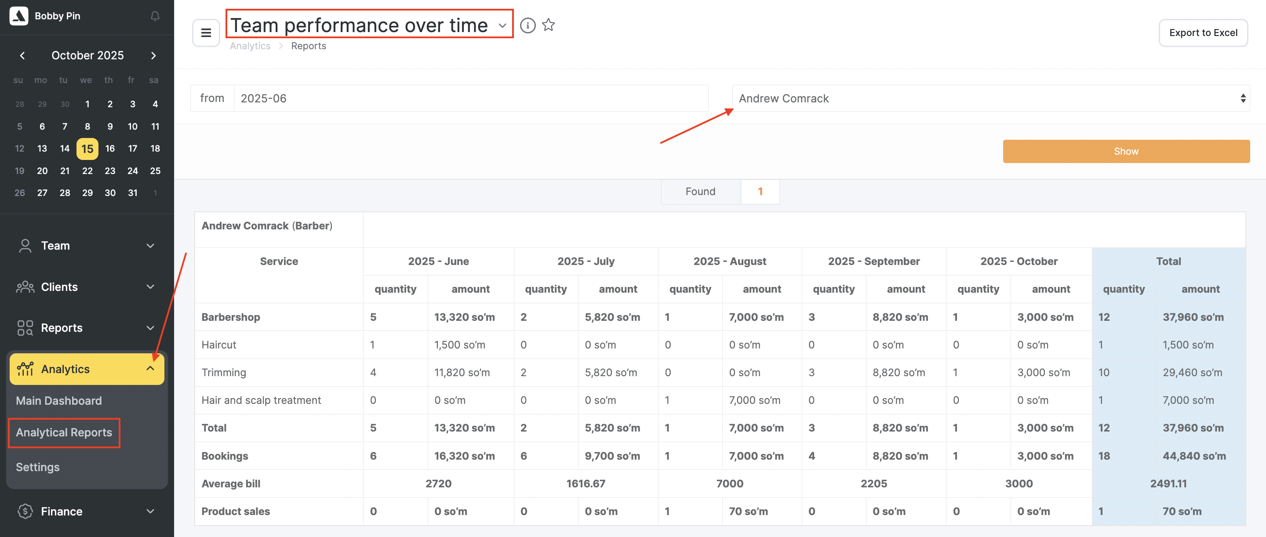
Task: Click the from date field 2025-06
Action: 470,98
